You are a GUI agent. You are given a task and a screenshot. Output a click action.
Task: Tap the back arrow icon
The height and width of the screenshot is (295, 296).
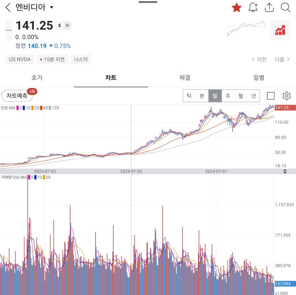tap(8, 7)
